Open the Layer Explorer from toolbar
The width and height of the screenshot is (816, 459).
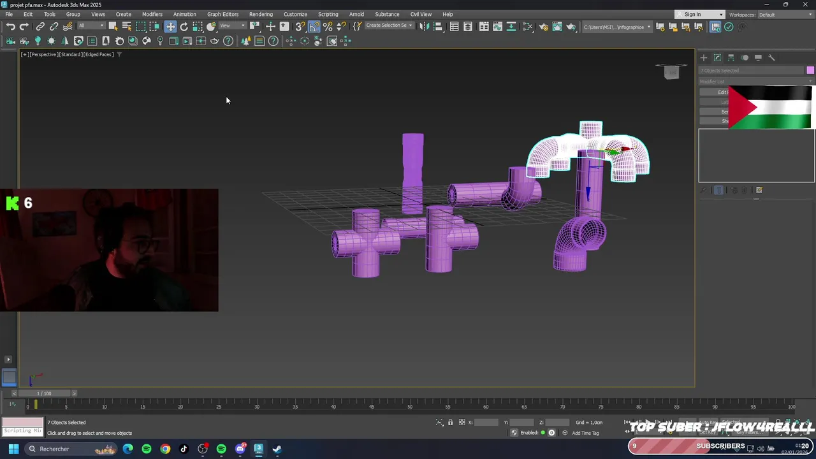(x=468, y=27)
